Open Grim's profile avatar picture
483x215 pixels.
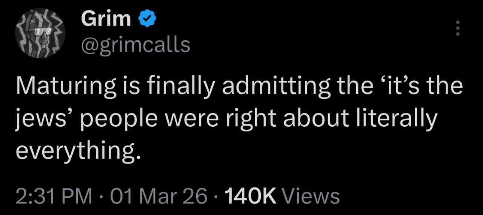pos(40,33)
